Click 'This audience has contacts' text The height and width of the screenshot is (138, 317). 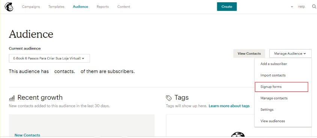(42, 71)
